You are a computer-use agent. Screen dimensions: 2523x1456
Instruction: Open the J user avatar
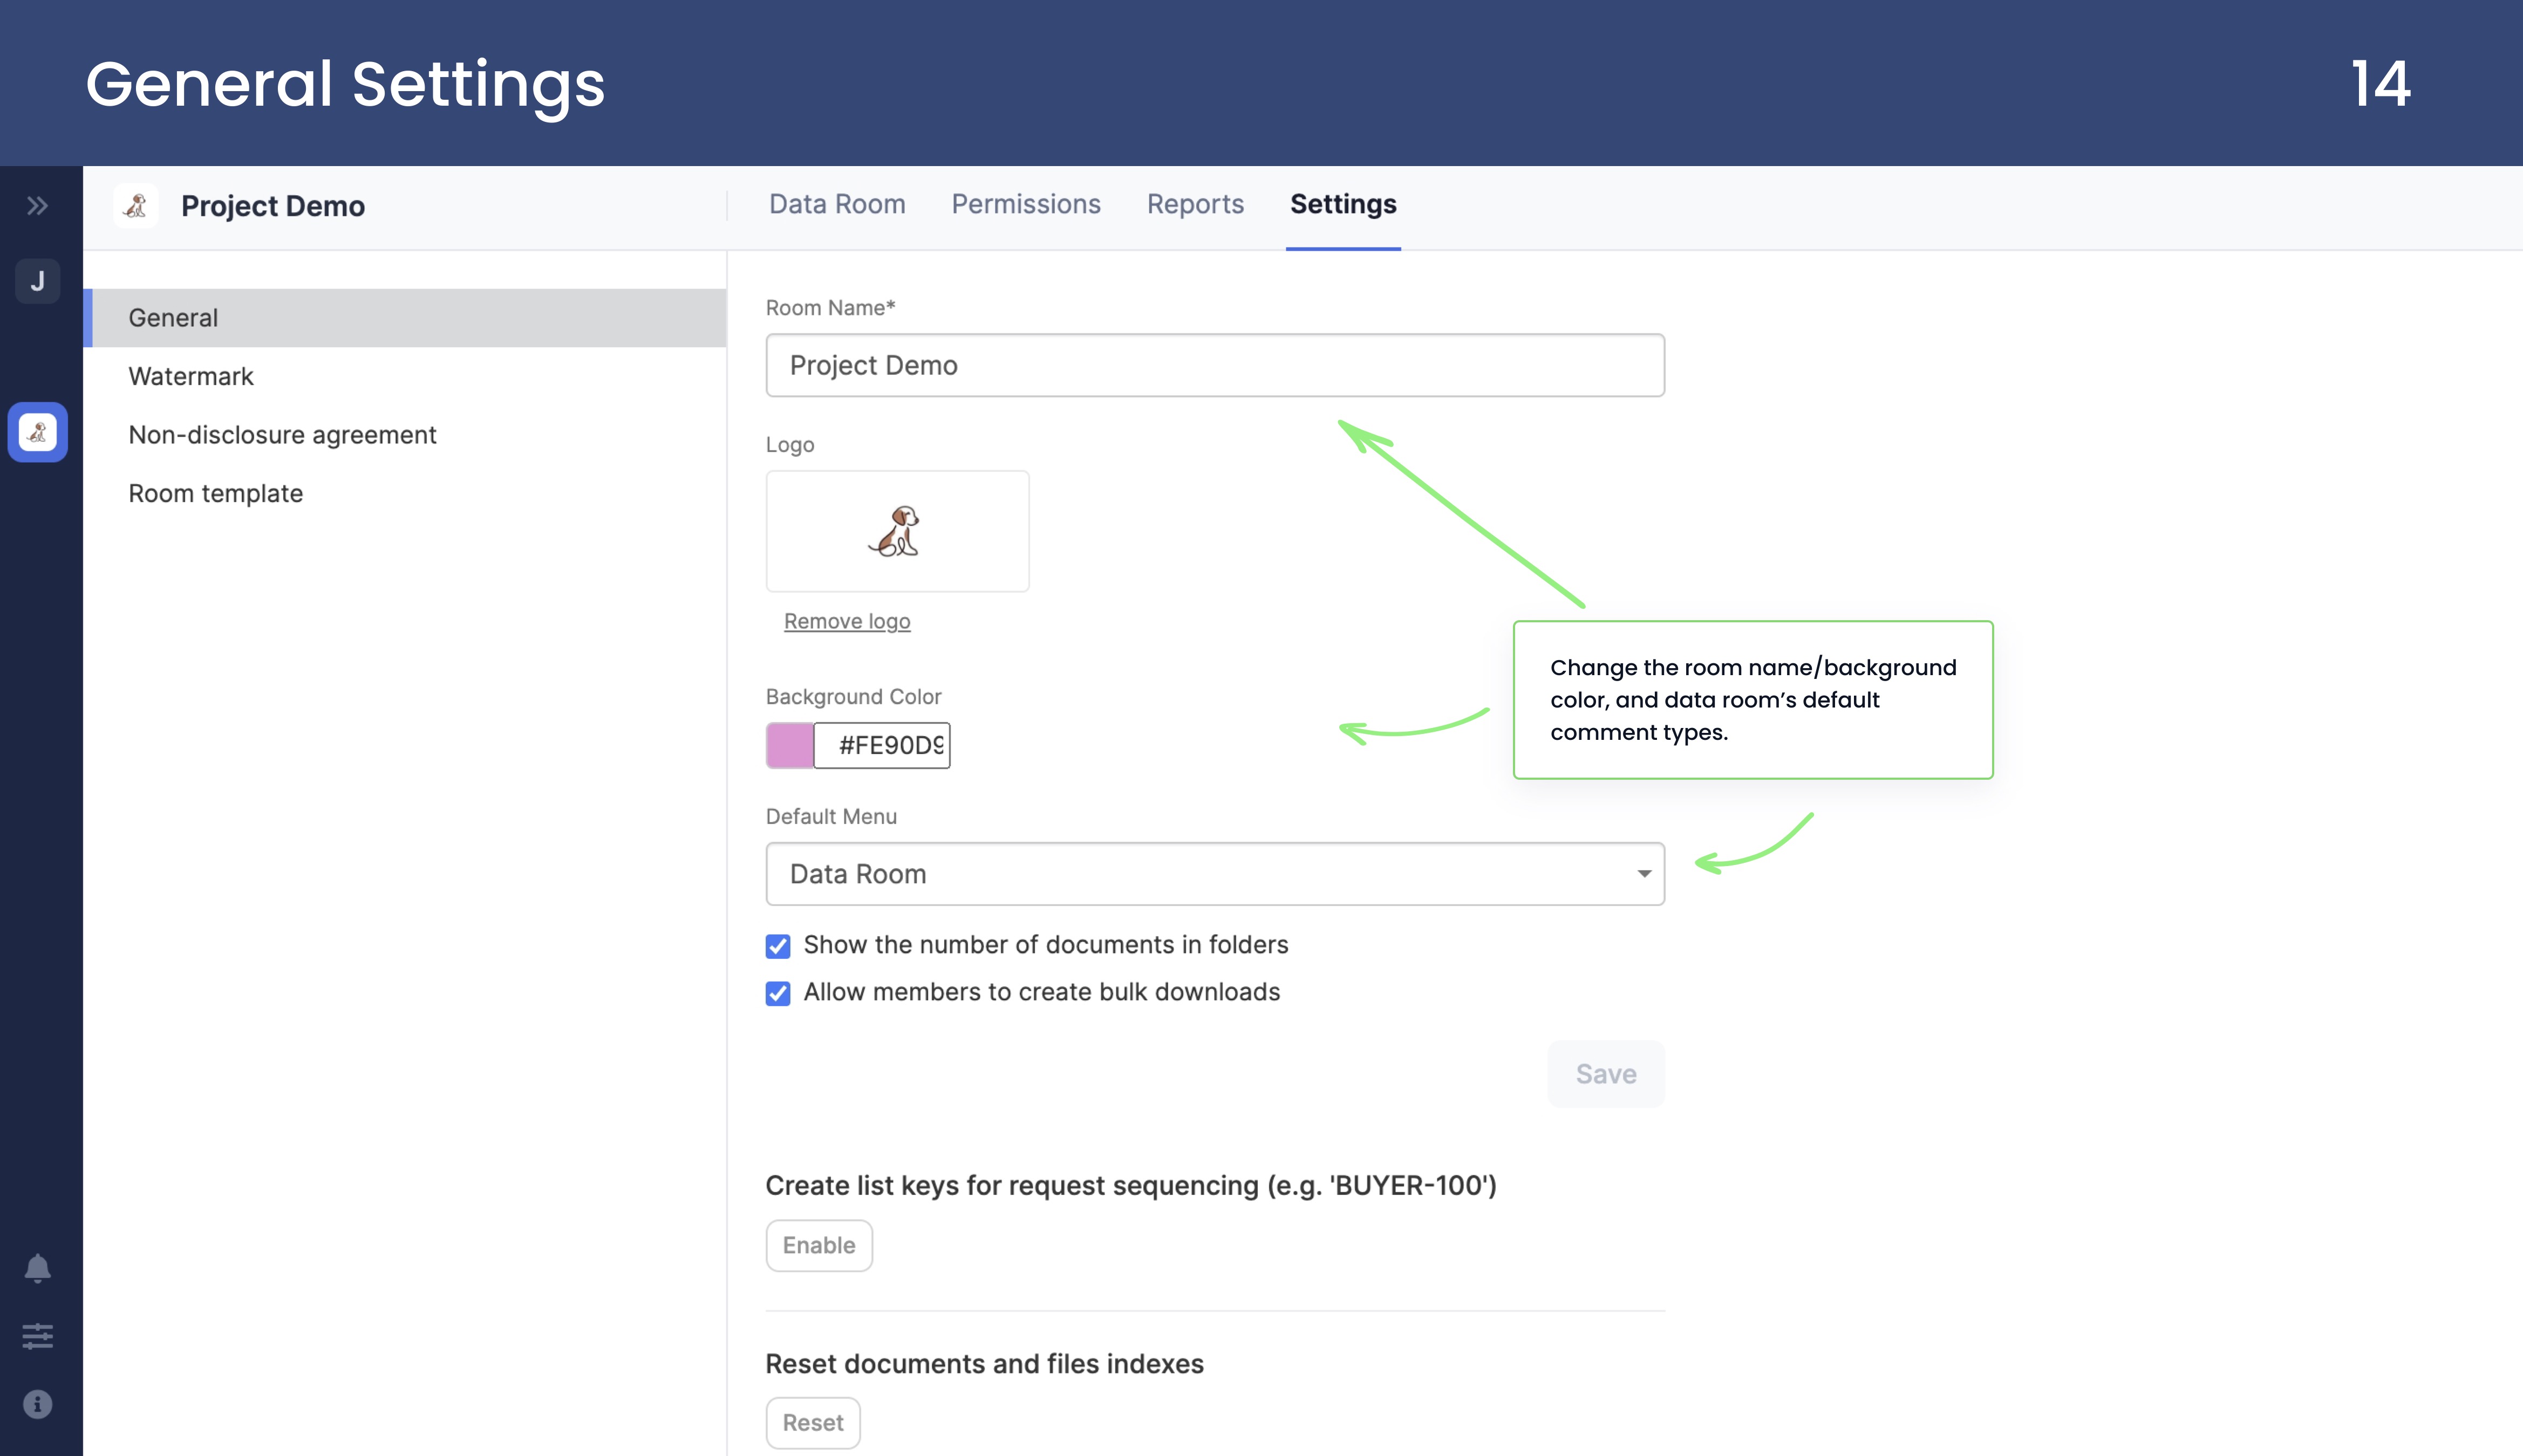coord(37,281)
